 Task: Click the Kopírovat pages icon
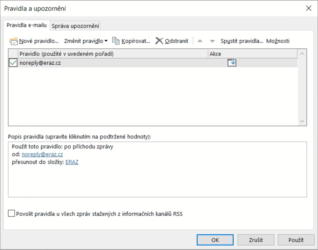(116, 41)
